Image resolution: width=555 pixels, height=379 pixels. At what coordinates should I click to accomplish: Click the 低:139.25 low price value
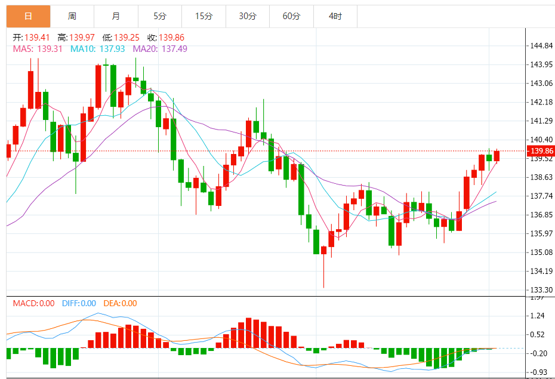point(121,38)
